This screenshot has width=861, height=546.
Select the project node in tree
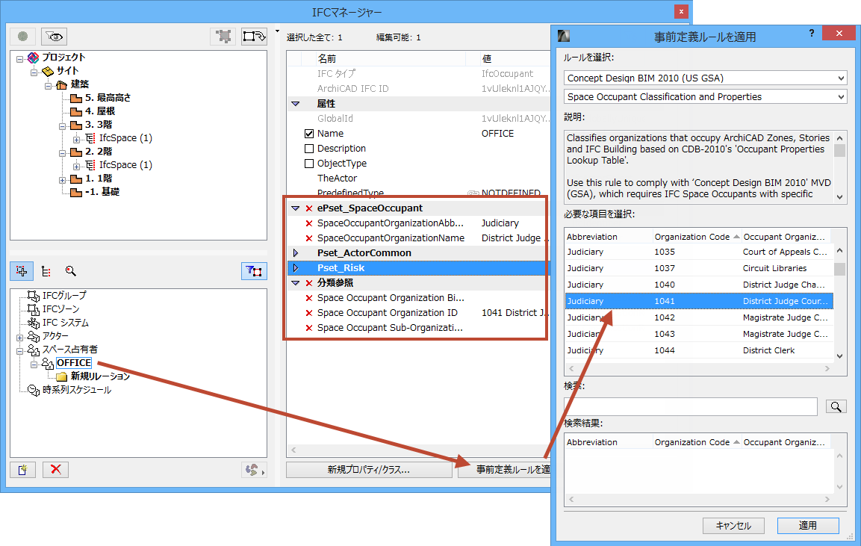click(x=63, y=57)
